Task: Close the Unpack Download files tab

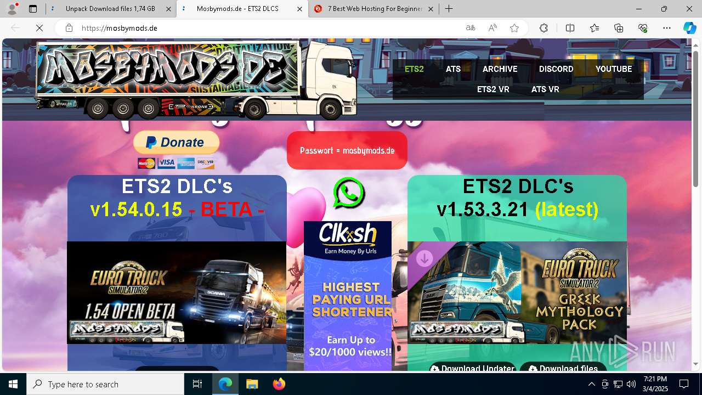Action: click(x=168, y=9)
